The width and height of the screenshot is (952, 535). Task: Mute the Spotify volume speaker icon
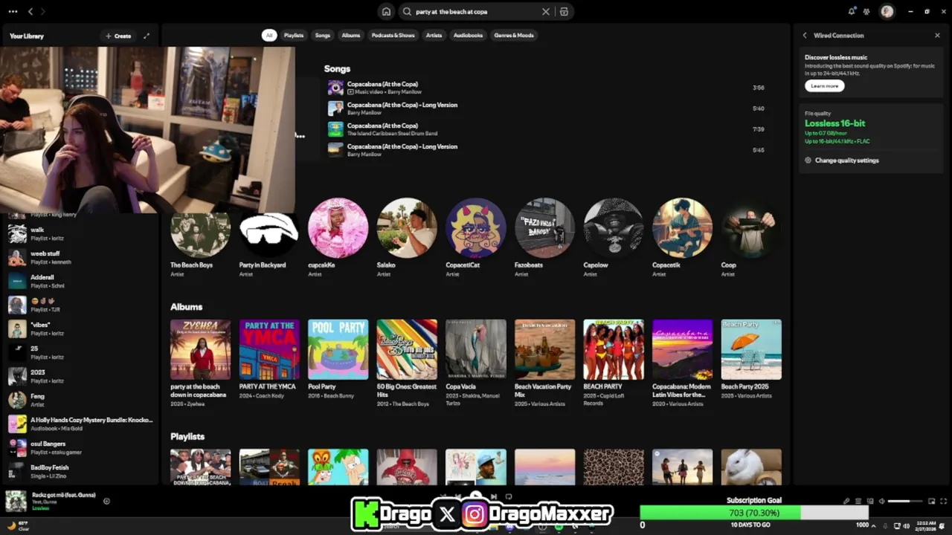tap(881, 501)
